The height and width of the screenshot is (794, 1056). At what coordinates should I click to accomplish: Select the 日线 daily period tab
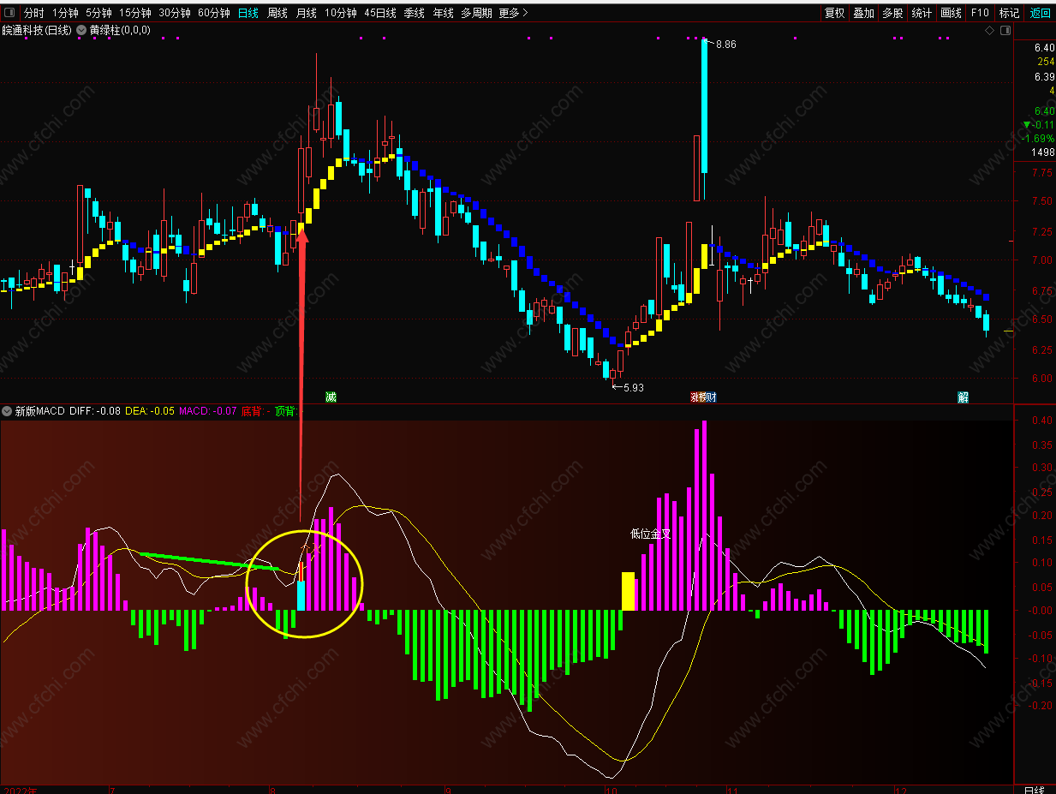point(248,13)
